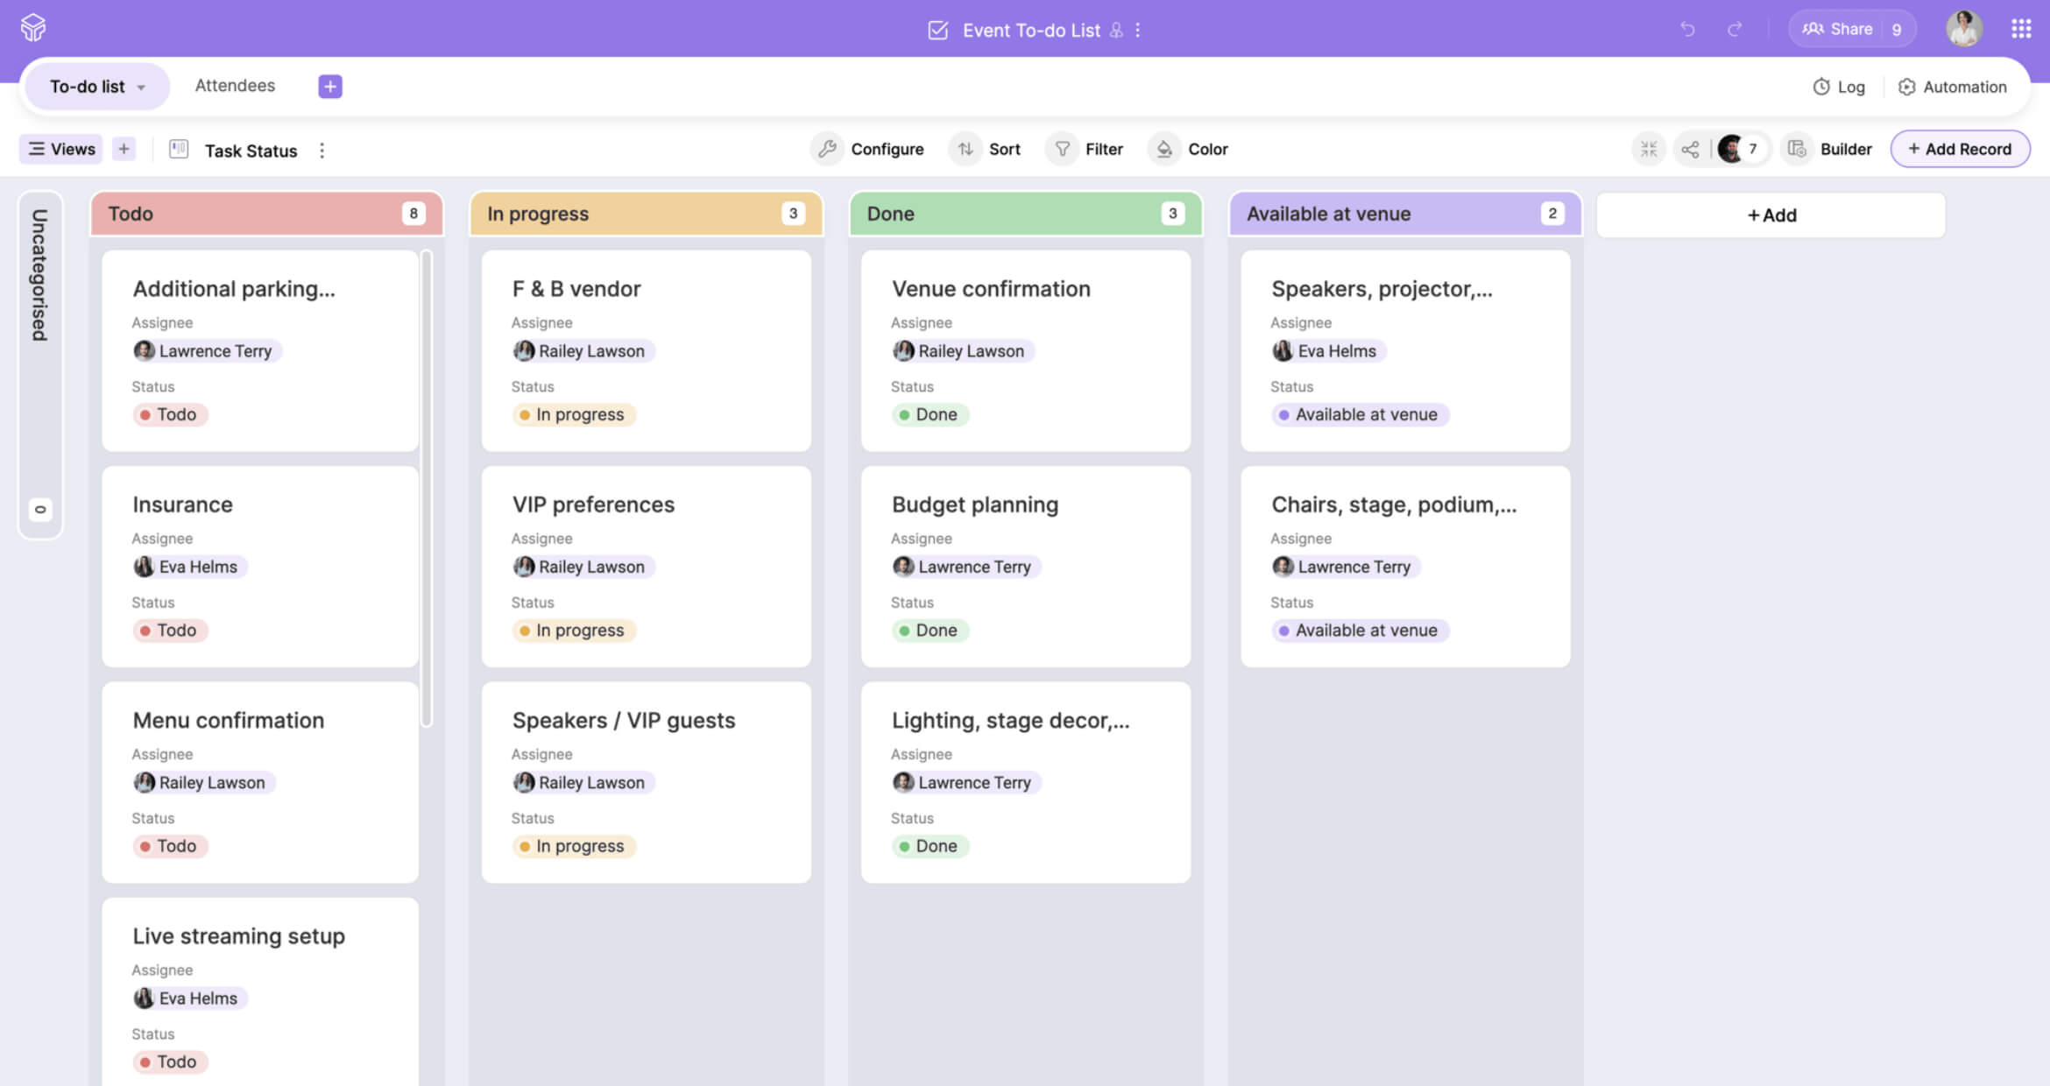The image size is (2050, 1086).
Task: Click purple plus icon to add new table
Action: pyautogui.click(x=329, y=86)
